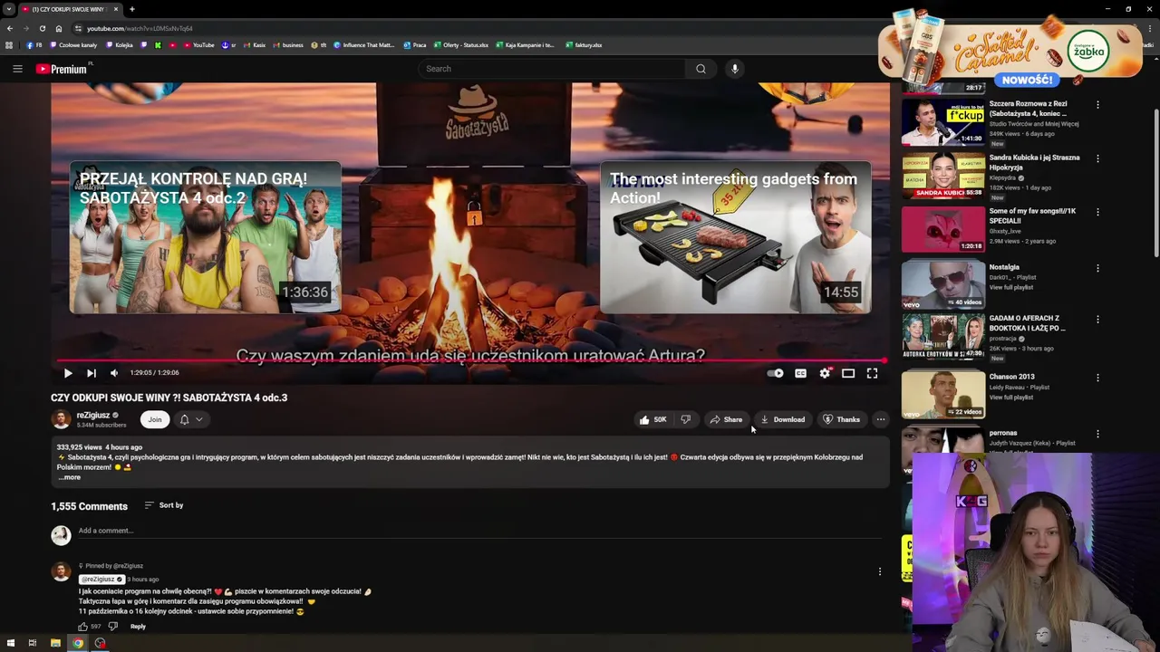
Task: Open options for Some of my fav songs
Action: click(1097, 212)
